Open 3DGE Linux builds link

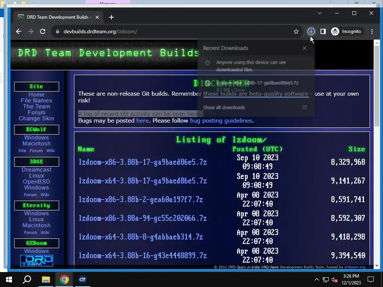36,176
